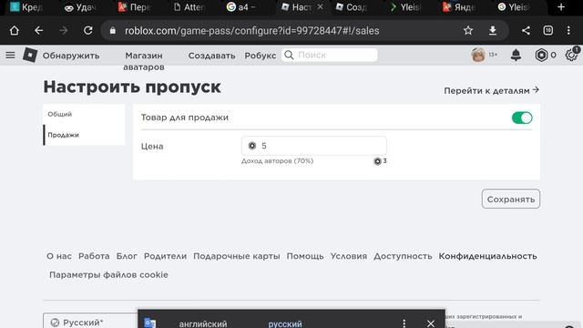The image size is (583, 328).
Task: Go to browser home page icon
Action: click(15, 30)
